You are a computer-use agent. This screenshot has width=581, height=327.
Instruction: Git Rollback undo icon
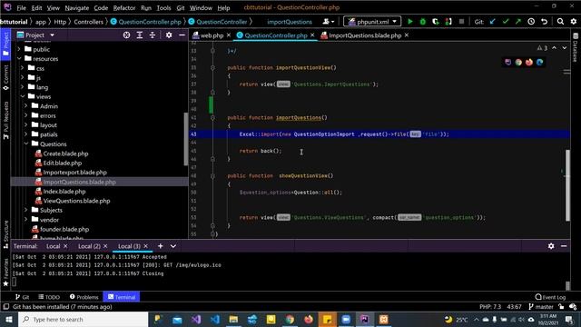tap(544, 22)
